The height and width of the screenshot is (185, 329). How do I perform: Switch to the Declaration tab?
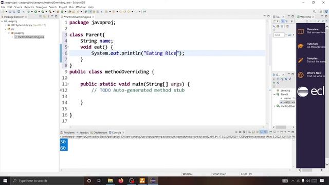[x=99, y=133]
